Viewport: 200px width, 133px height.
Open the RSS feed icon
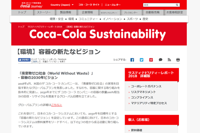tap(169, 60)
